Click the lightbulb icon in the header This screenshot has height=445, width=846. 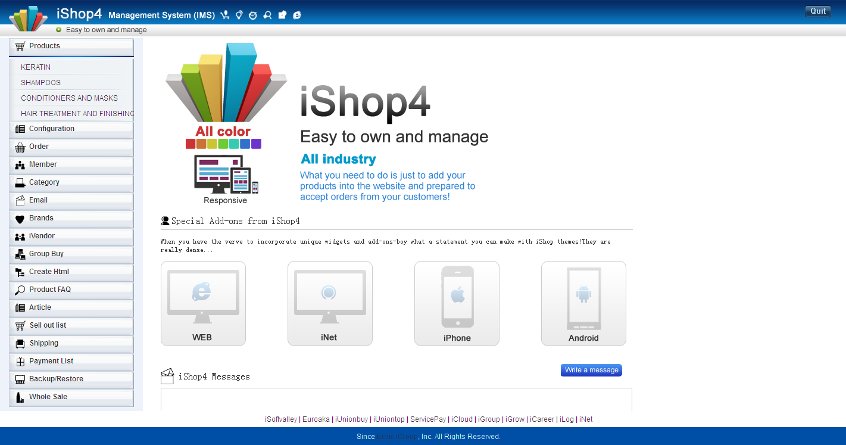(x=239, y=15)
